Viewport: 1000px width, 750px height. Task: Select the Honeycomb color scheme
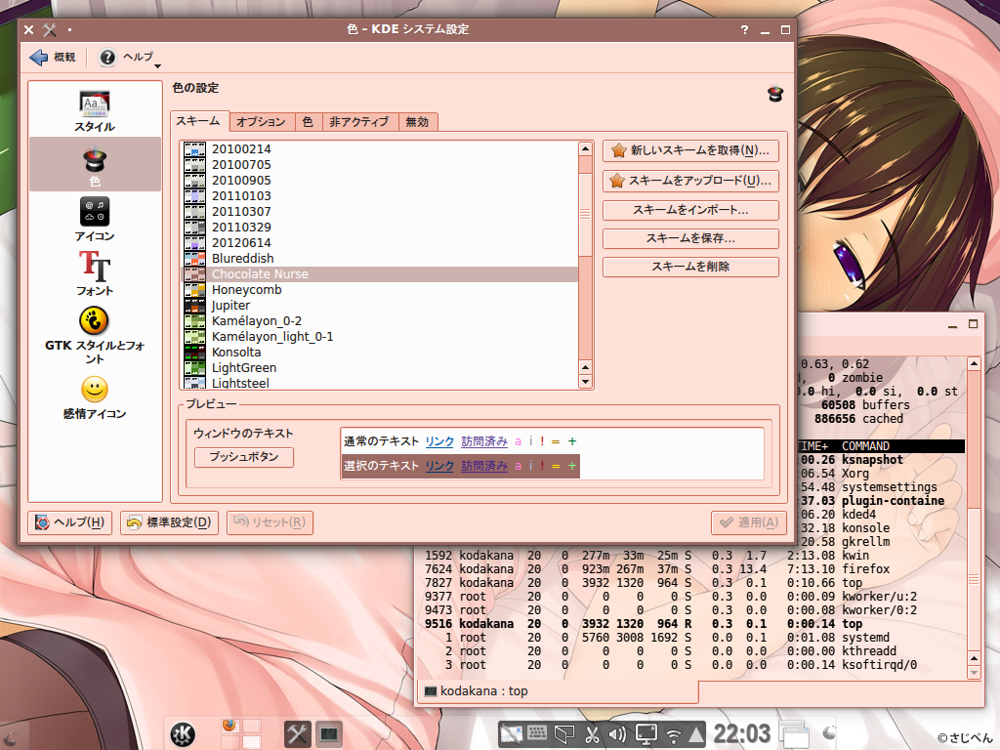click(380, 289)
